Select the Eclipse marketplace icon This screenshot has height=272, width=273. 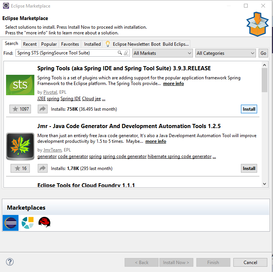(x=11, y=223)
